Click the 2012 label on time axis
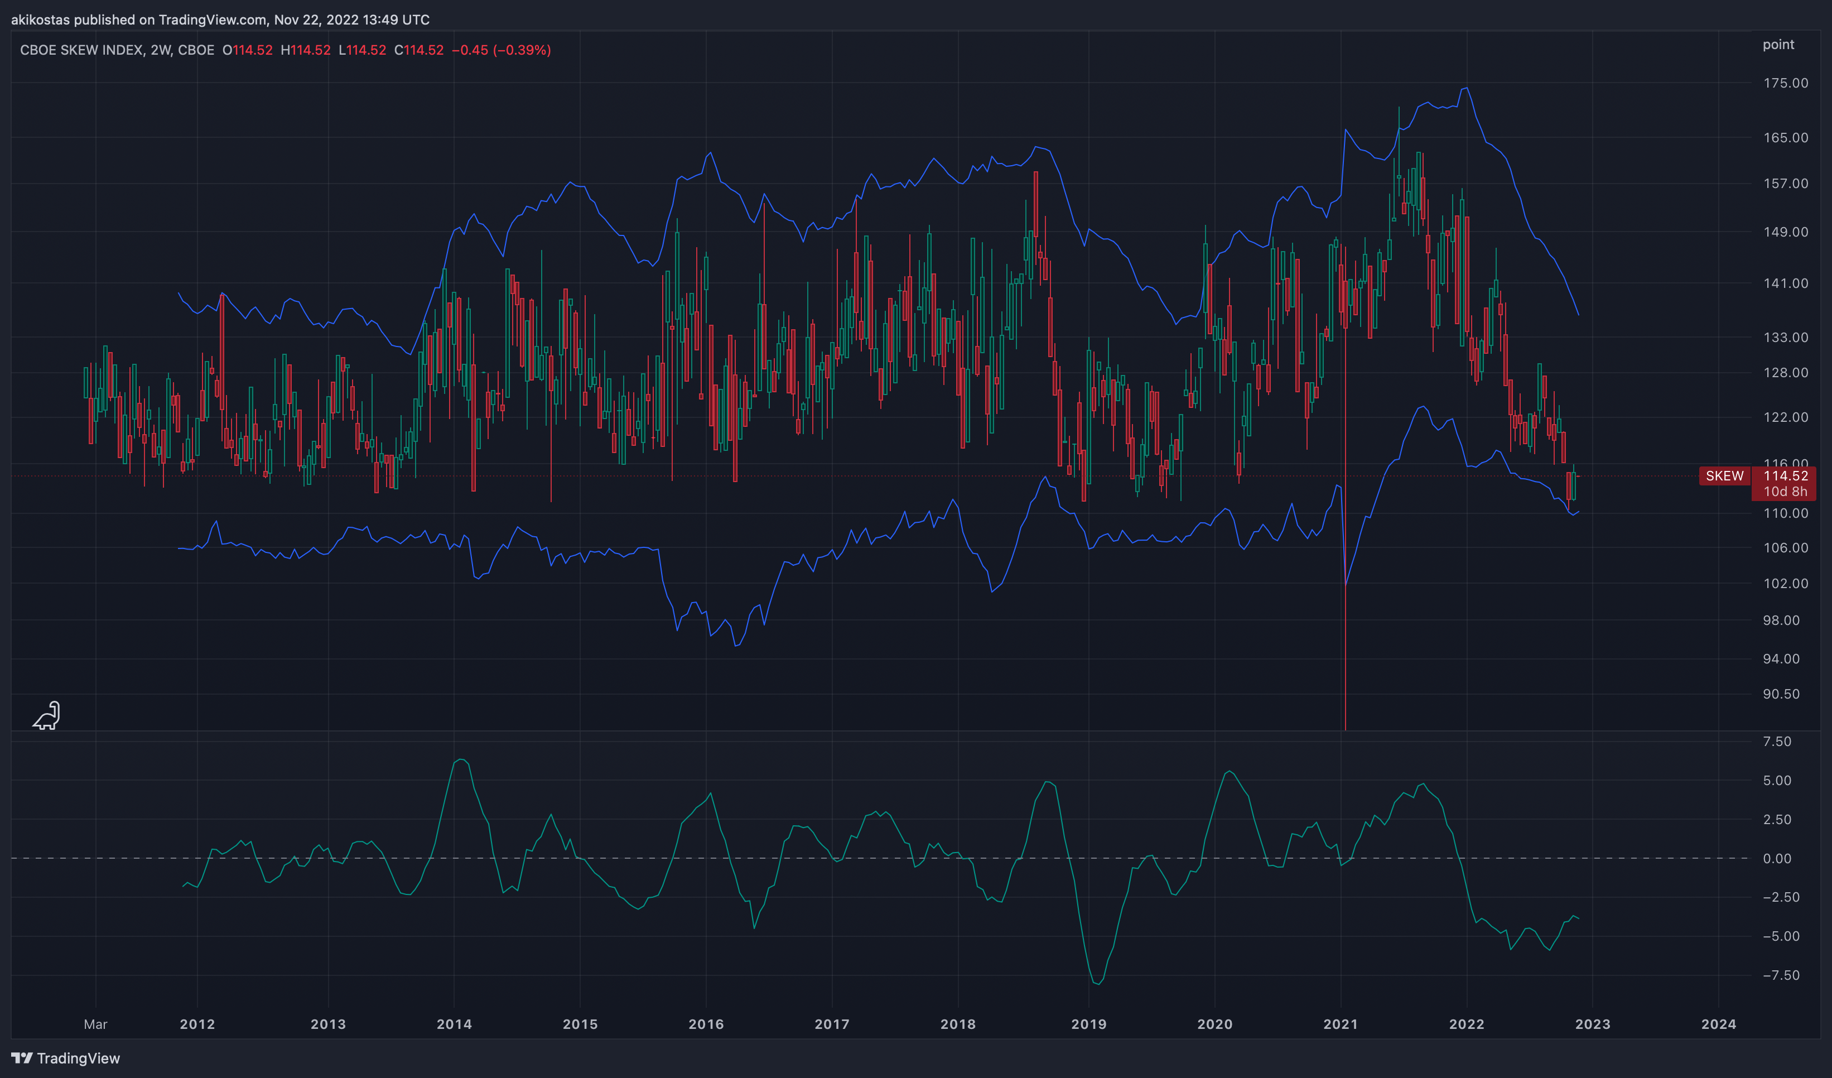1832x1078 pixels. (x=197, y=1024)
